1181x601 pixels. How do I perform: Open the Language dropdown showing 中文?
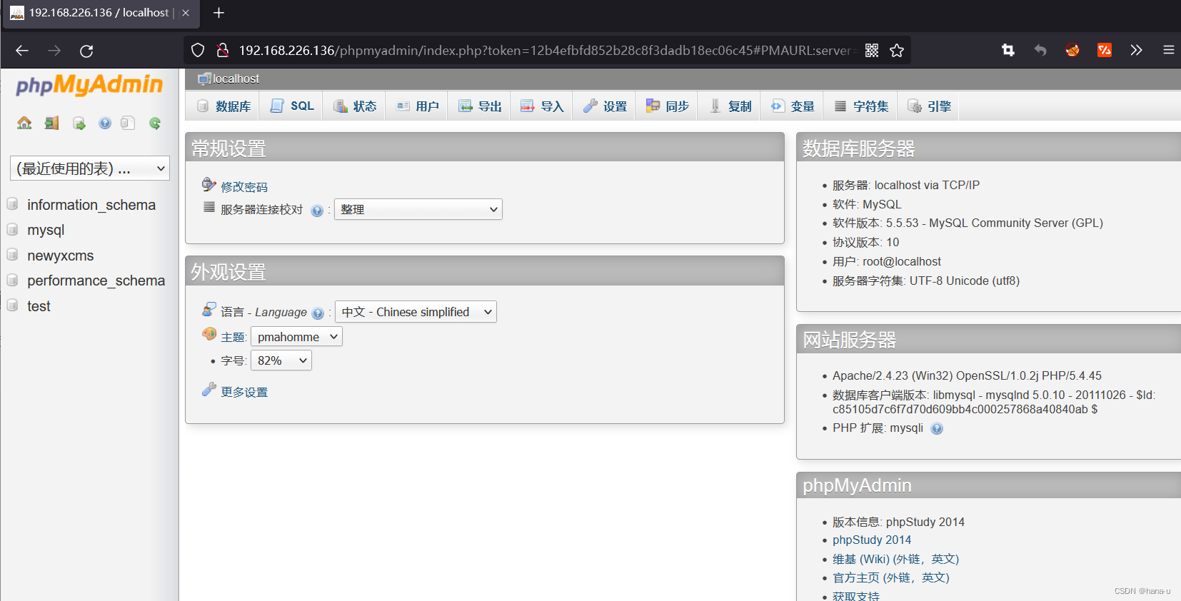pos(416,312)
